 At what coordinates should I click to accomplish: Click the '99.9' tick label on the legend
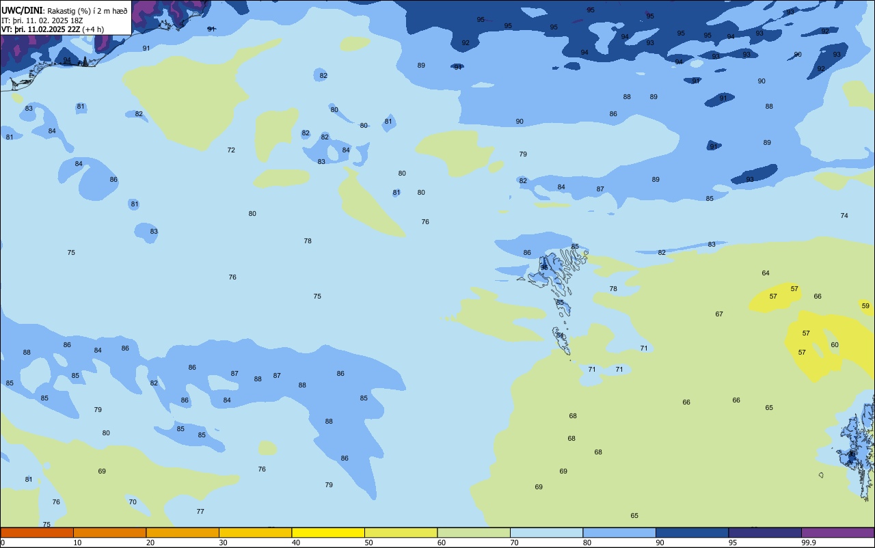click(809, 543)
